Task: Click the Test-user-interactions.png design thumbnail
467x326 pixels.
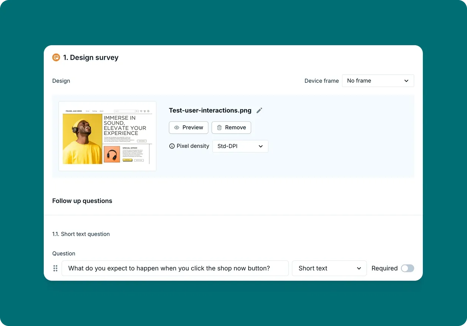Action: [x=107, y=136]
